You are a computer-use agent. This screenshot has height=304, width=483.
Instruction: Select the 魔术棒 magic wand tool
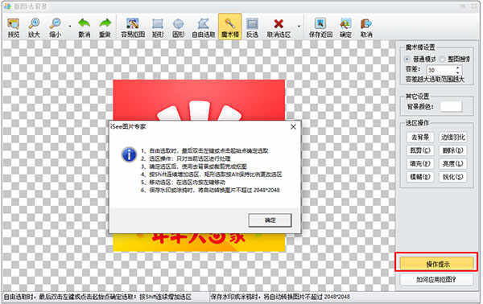(229, 27)
